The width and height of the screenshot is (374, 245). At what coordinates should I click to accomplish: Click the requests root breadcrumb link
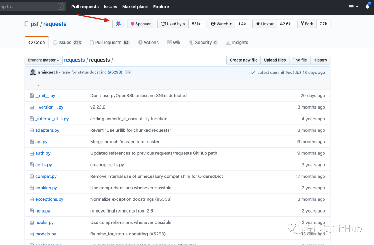(x=74, y=60)
